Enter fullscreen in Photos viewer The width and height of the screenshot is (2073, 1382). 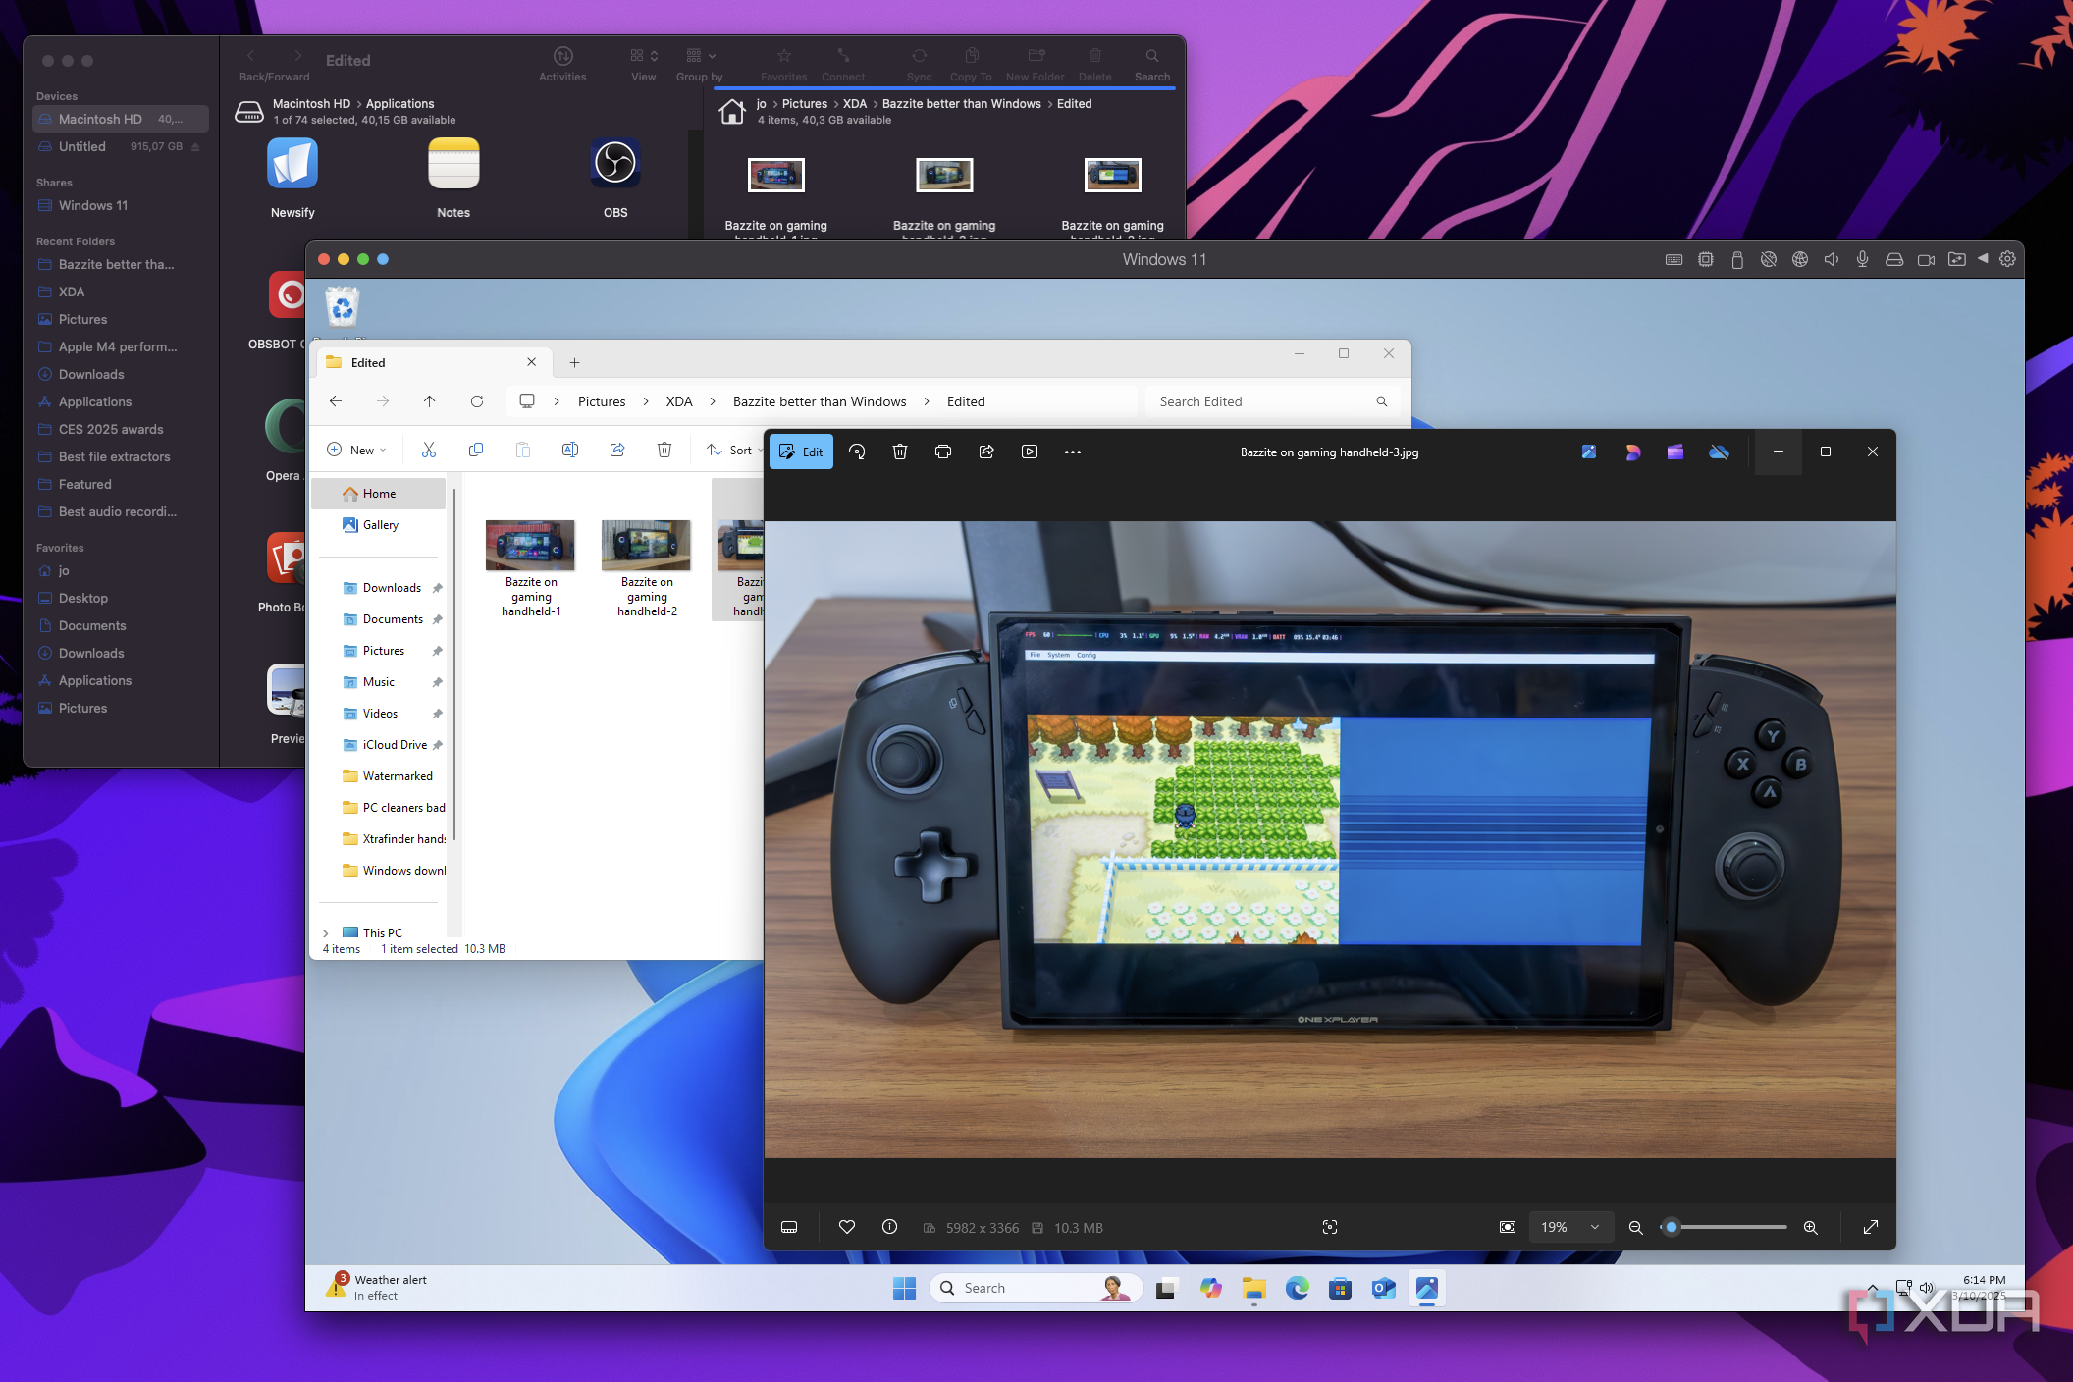1871,1227
